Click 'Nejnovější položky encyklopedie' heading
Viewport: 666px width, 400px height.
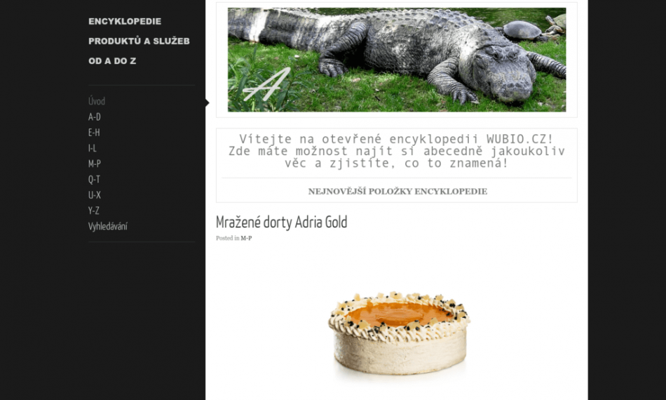397,192
